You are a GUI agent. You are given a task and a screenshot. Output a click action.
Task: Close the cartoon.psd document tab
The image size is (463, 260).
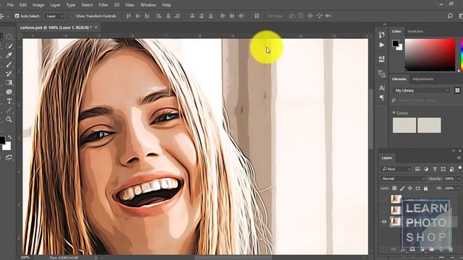96,27
